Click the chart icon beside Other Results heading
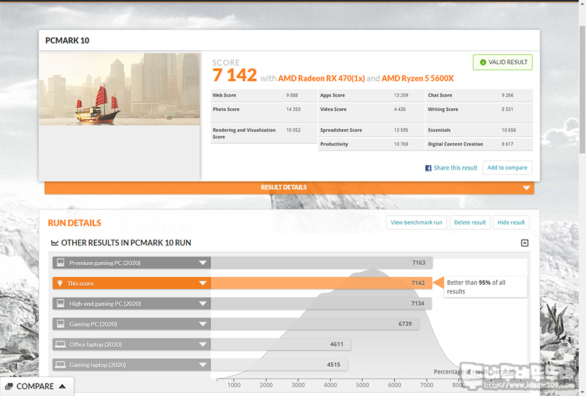Viewport: 586px width, 396px height. (55, 243)
